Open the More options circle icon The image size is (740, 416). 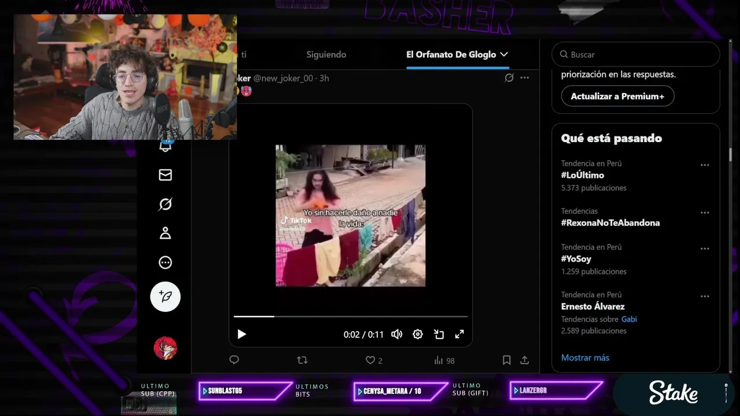[165, 263]
